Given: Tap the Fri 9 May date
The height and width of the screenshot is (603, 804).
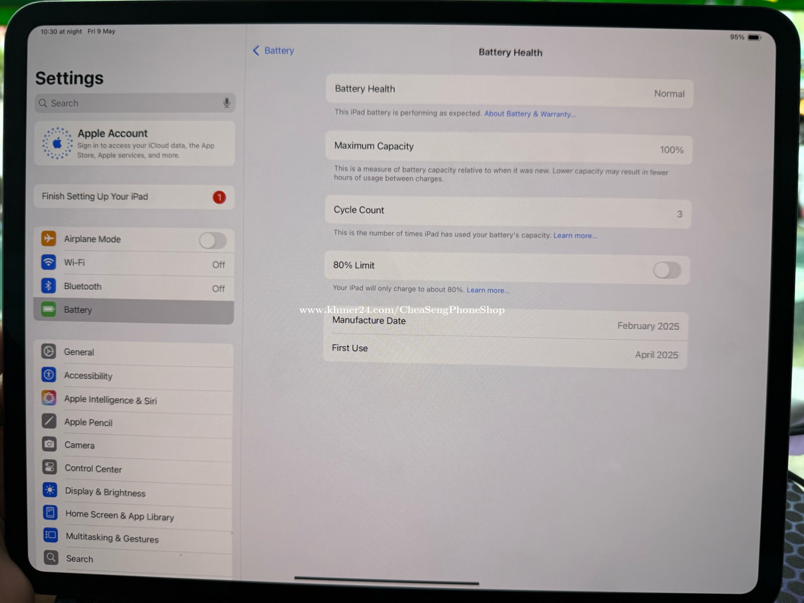Looking at the screenshot, I should tap(101, 31).
